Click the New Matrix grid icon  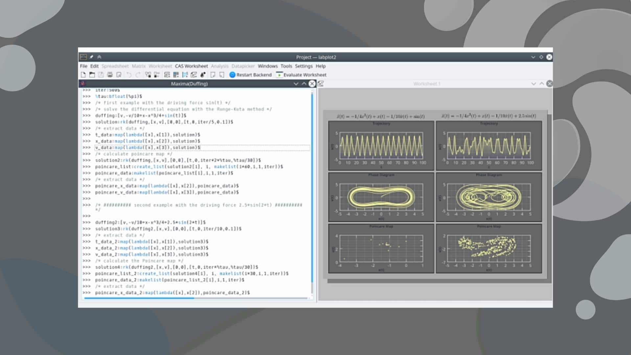pos(176,75)
